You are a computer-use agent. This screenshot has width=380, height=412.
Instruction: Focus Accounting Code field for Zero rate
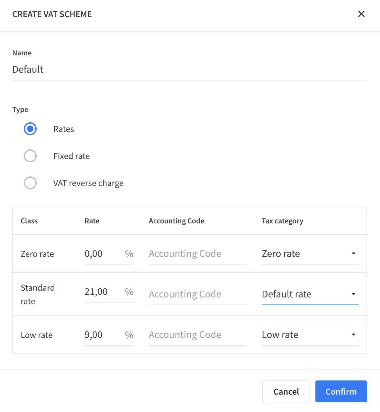point(197,254)
